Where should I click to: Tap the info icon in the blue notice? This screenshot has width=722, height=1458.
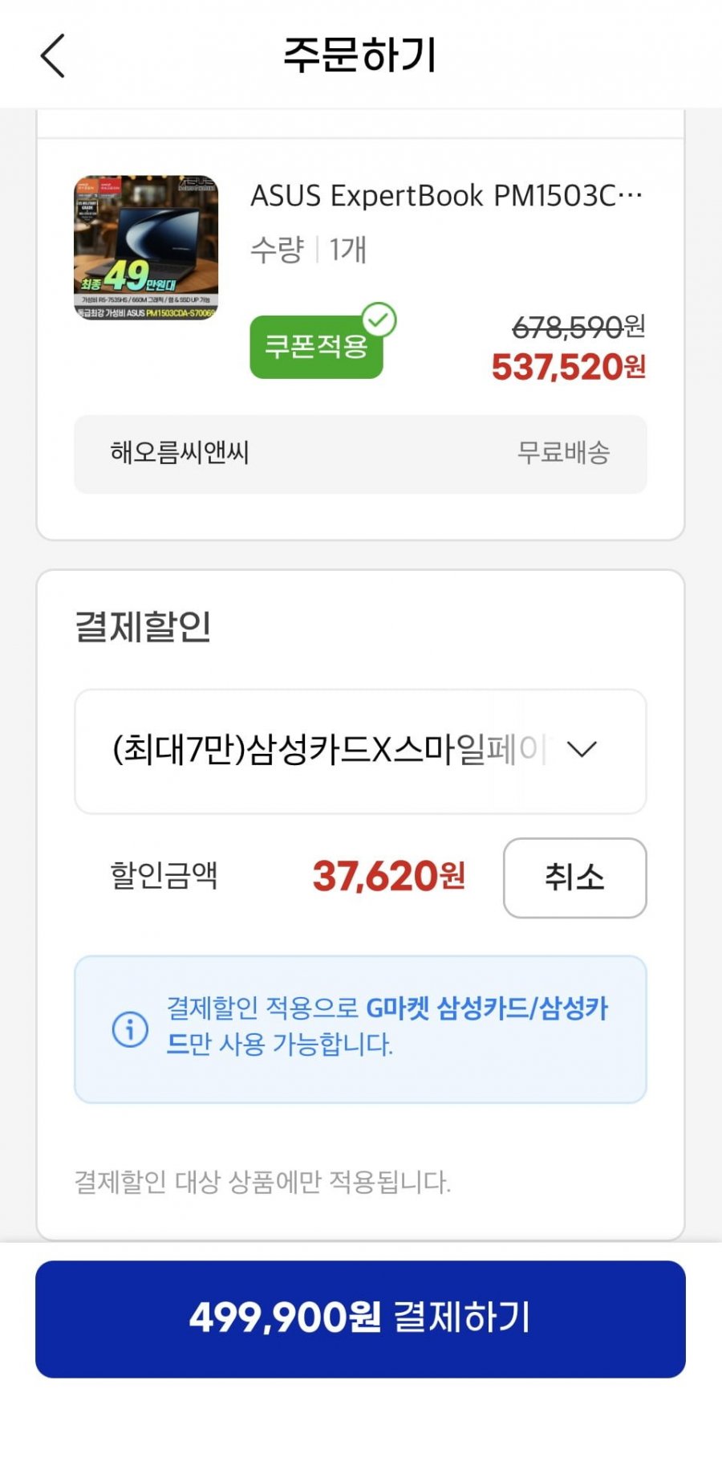(130, 1028)
